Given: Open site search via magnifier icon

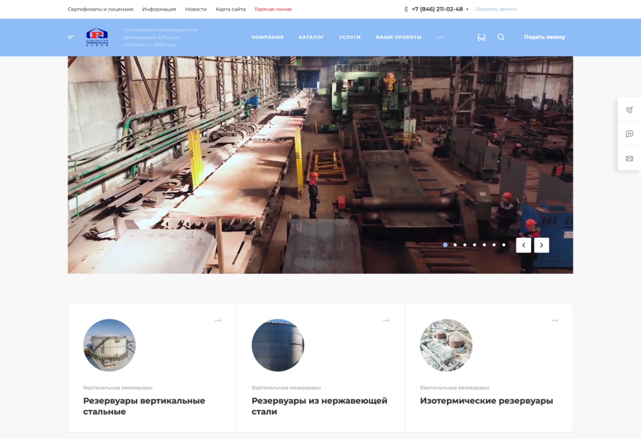Looking at the screenshot, I should (x=500, y=37).
